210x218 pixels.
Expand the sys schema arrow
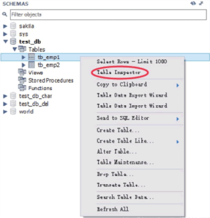(5, 34)
